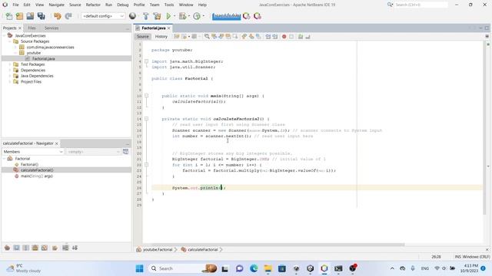
Task: Click the Undo toolbar icon
Action: pyautogui.click(x=58, y=16)
